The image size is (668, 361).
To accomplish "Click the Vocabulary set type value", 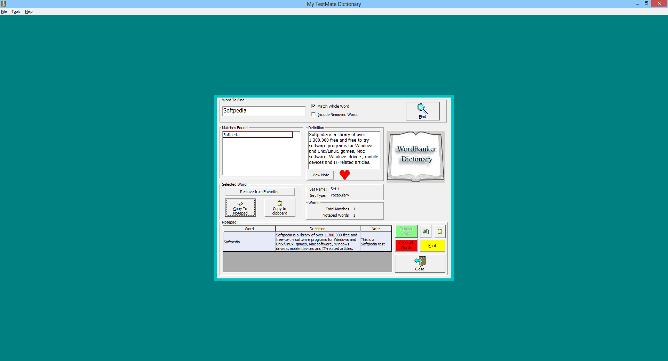I will [x=340, y=195].
